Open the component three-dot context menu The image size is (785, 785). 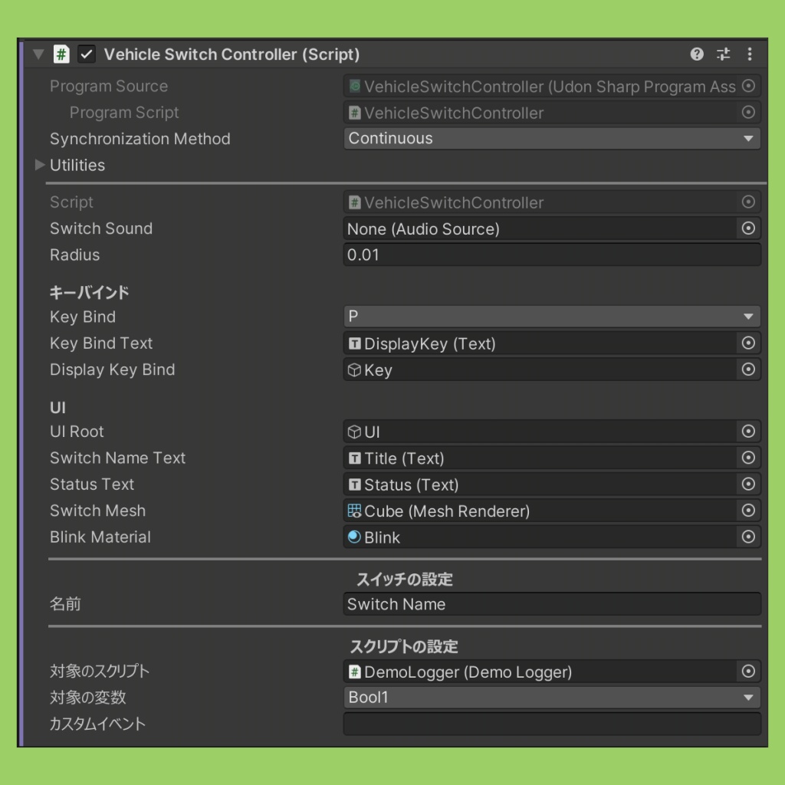(749, 54)
